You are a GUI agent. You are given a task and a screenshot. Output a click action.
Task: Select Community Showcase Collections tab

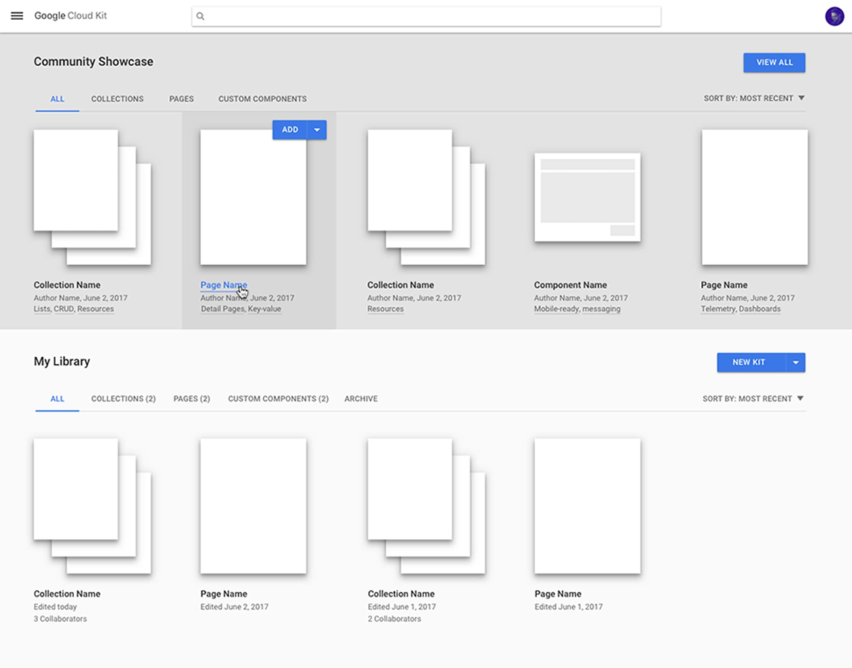click(x=117, y=99)
